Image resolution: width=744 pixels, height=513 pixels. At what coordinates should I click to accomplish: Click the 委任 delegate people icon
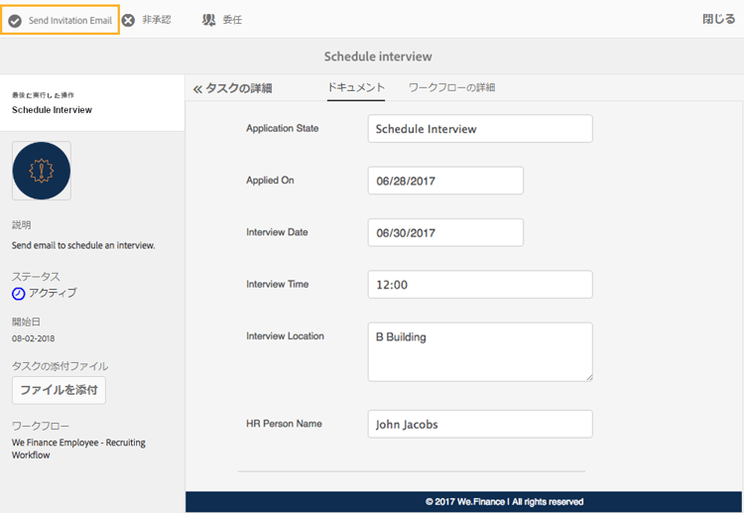click(x=208, y=20)
